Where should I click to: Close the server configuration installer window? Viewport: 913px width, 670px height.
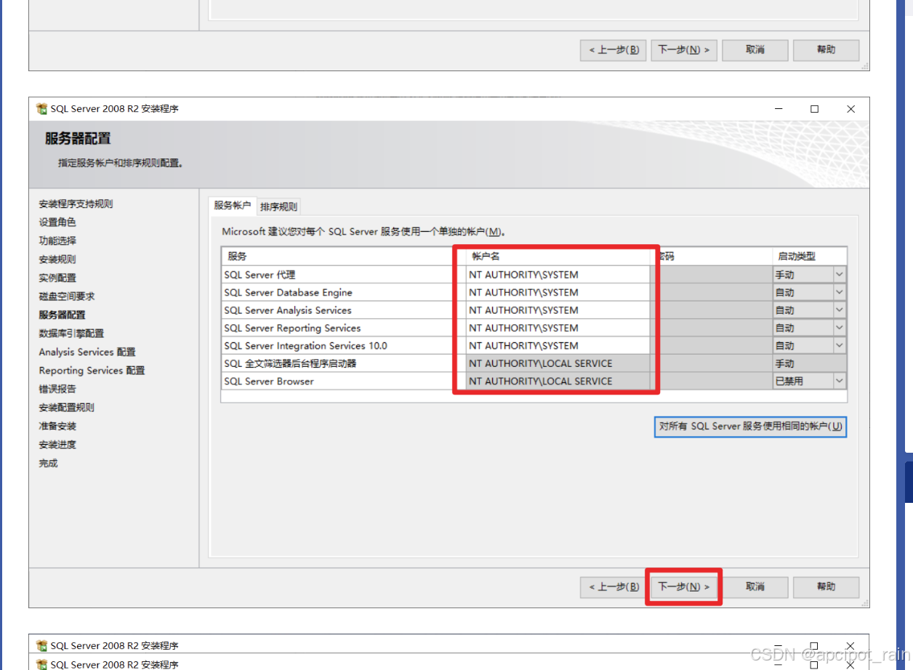pos(851,109)
